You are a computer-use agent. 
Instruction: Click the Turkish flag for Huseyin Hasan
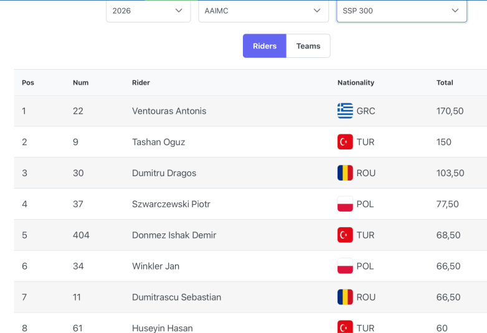pos(345,327)
